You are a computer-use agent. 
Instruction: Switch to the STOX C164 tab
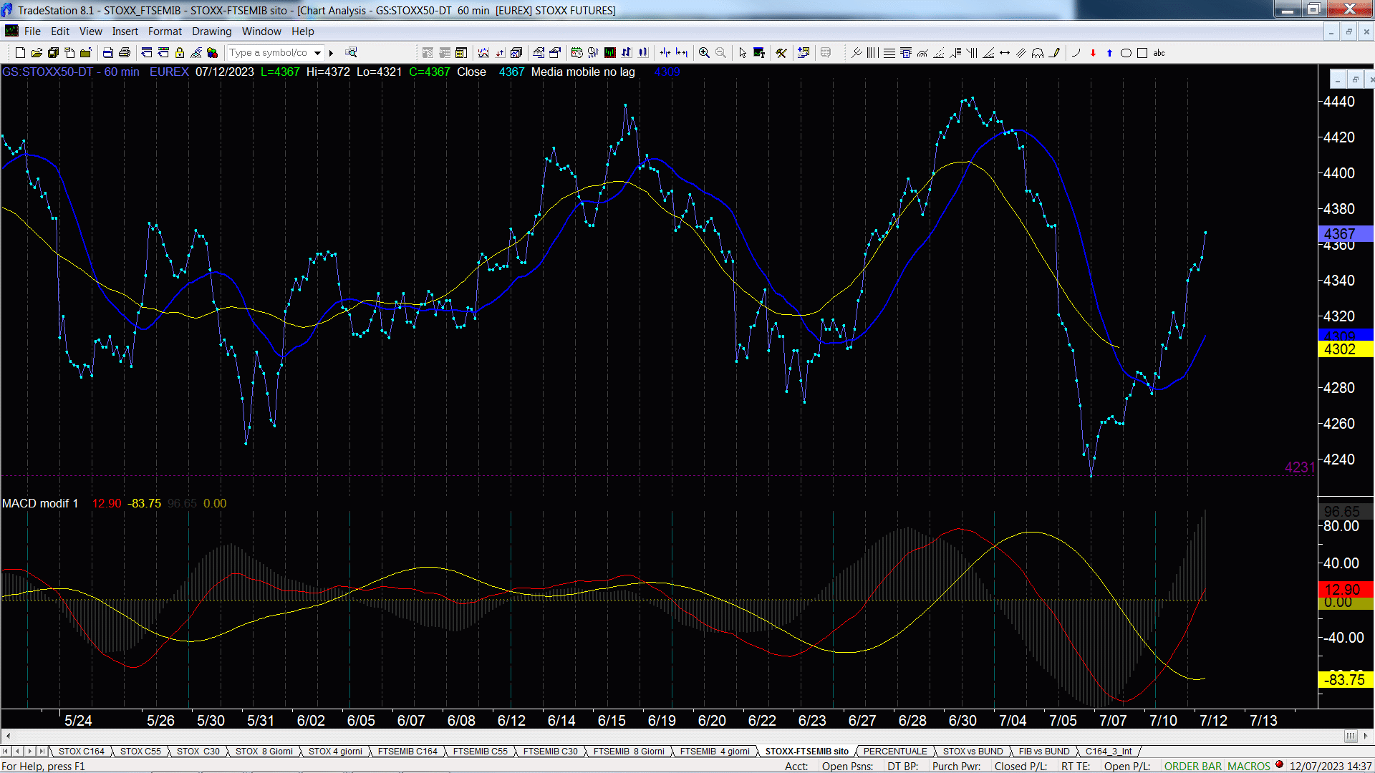coord(81,751)
